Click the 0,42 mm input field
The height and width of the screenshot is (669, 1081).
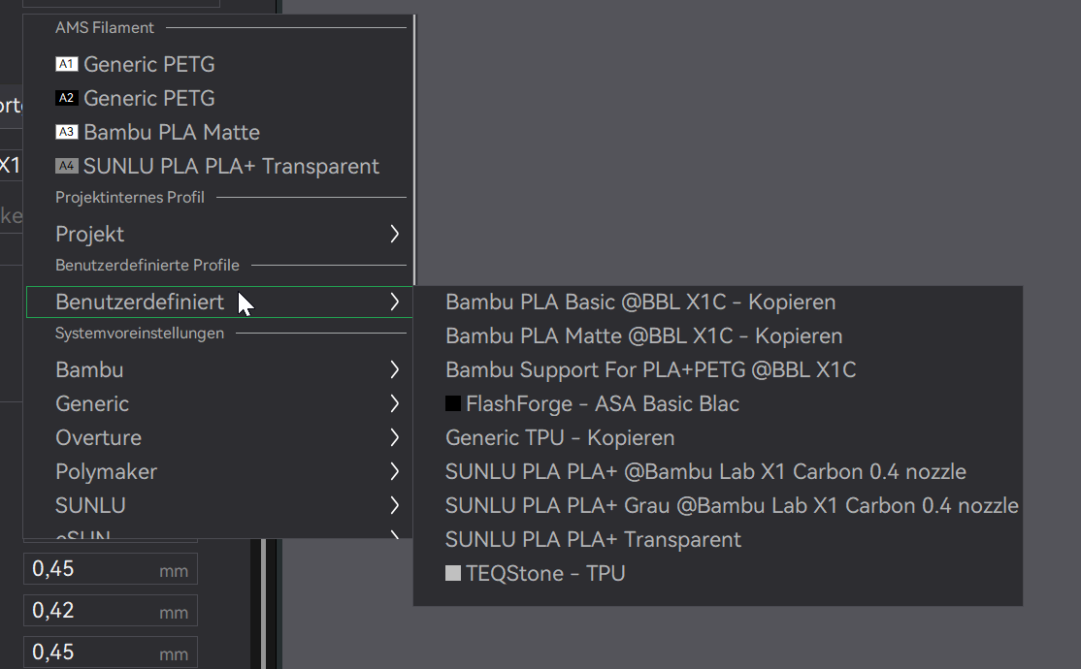[111, 611]
